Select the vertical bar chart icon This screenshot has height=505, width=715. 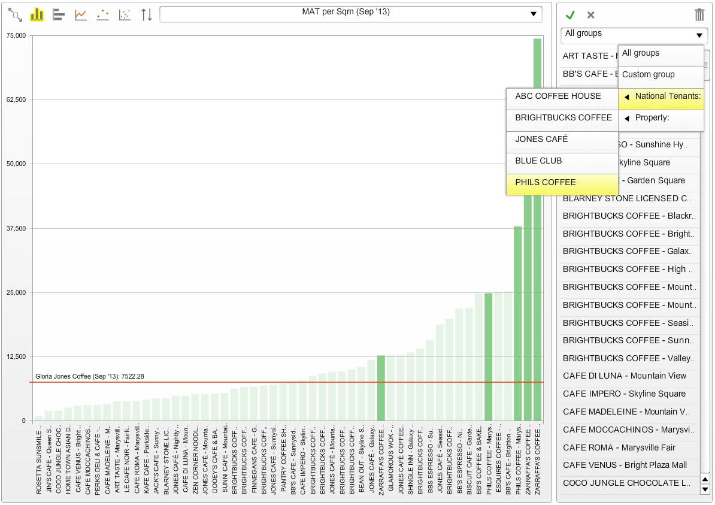pyautogui.click(x=37, y=15)
